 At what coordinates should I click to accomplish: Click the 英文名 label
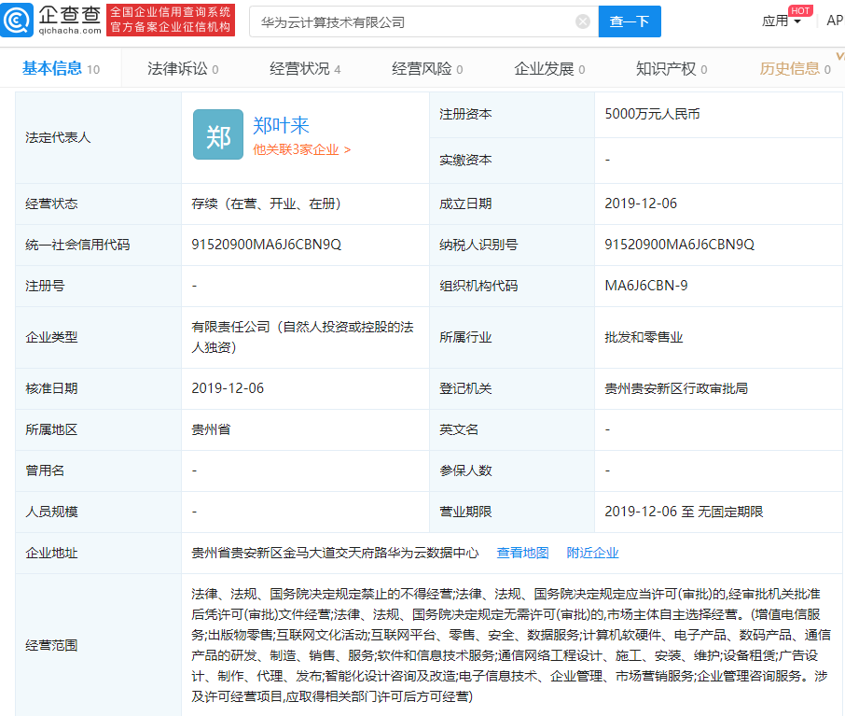[459, 429]
